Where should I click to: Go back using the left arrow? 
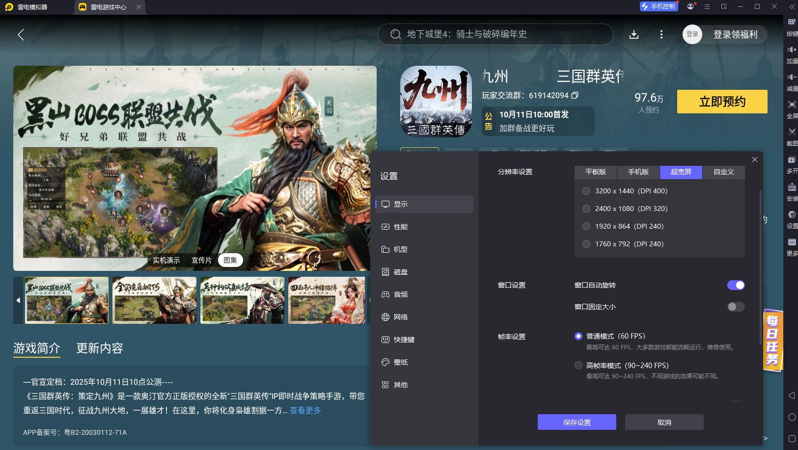tap(21, 34)
